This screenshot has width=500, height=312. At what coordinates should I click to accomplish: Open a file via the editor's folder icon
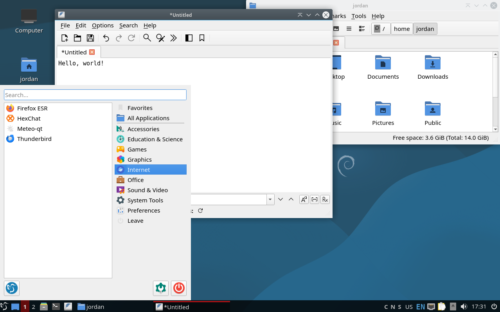77,38
